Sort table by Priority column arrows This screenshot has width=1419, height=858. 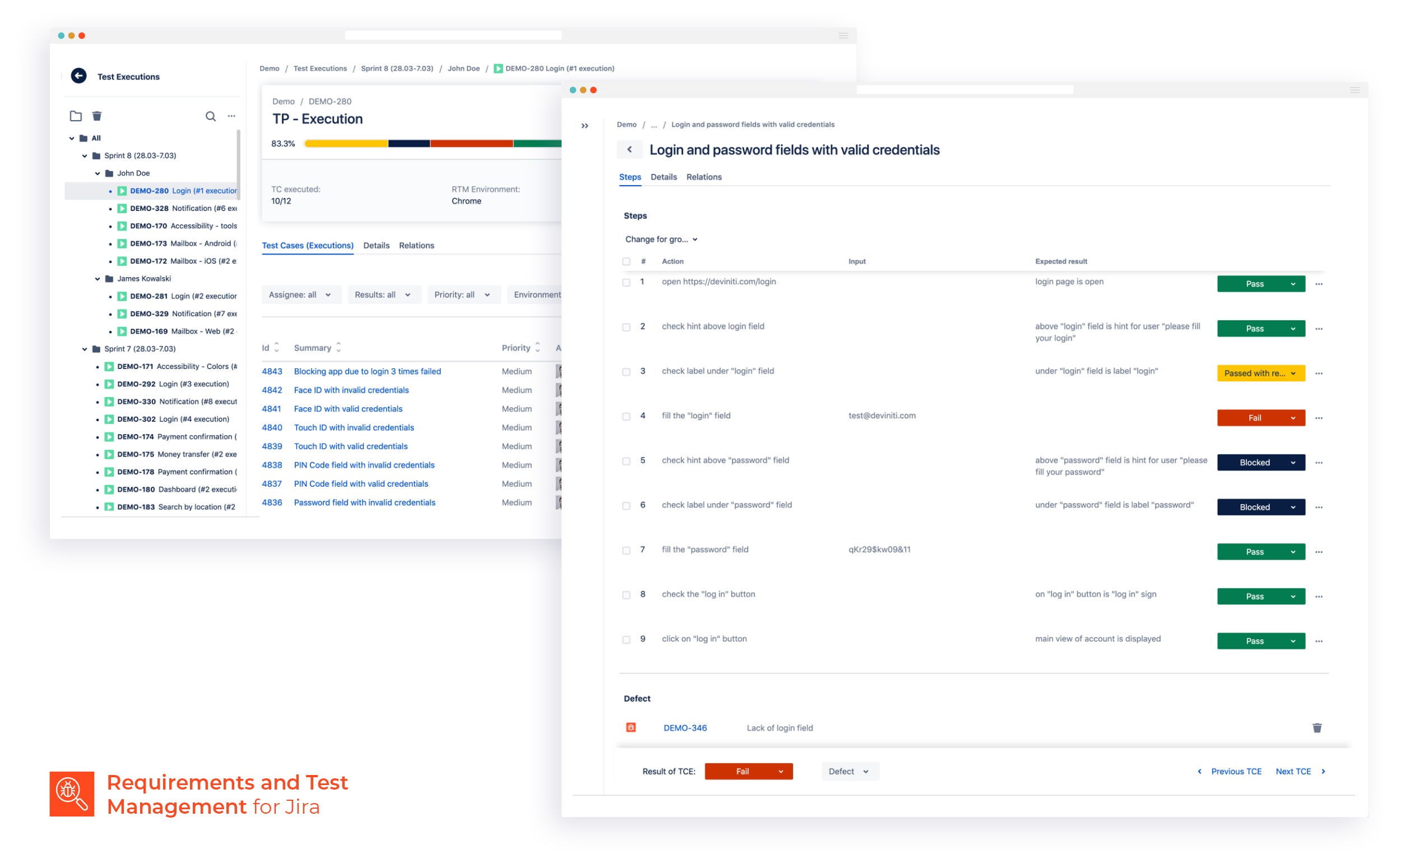[539, 348]
